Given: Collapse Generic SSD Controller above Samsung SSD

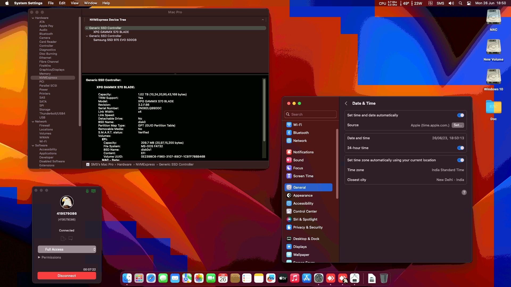Looking at the screenshot, I should (x=87, y=36).
